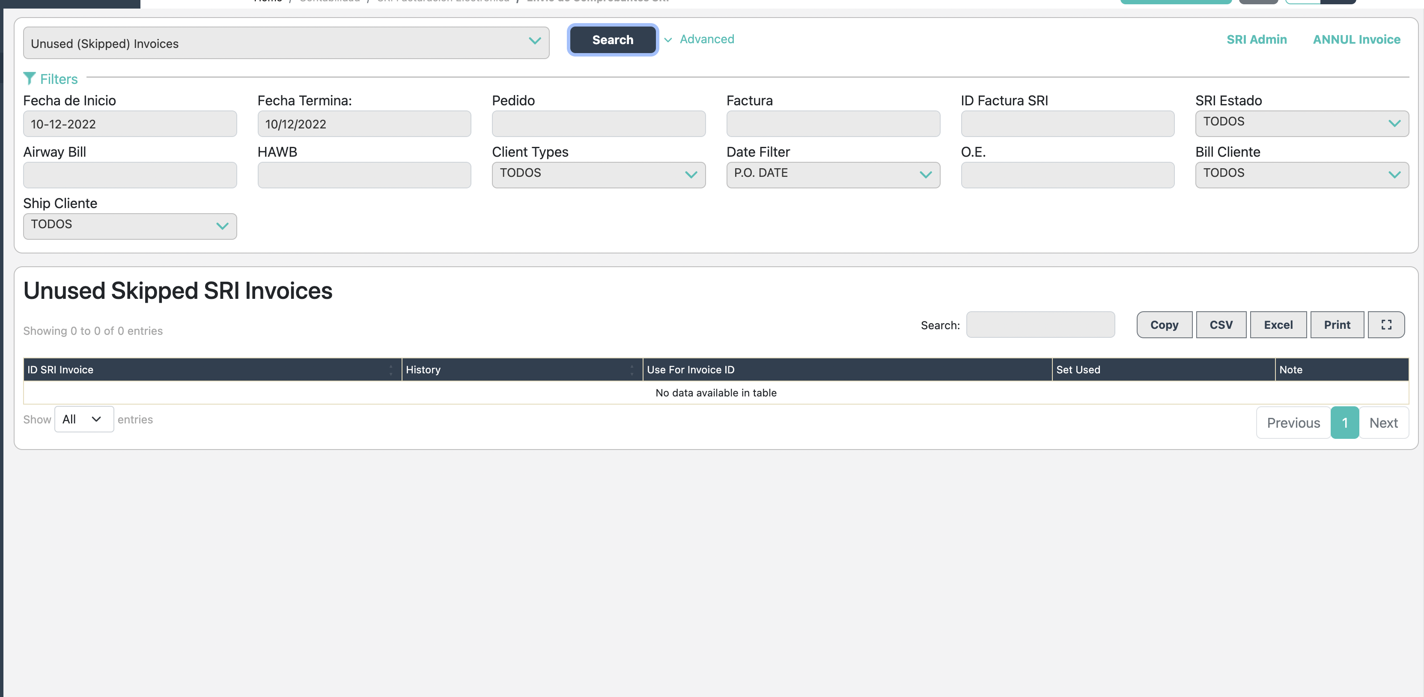
Task: Export the table to Excel
Action: tap(1278, 325)
